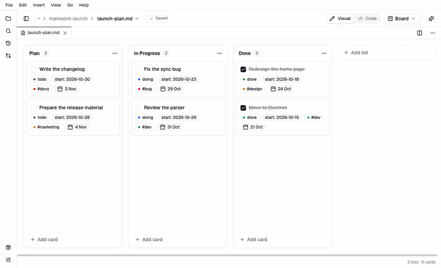Viewport: 441px width, 268px height.
Task: Open the file explorer folder icon
Action: (x=8, y=19)
